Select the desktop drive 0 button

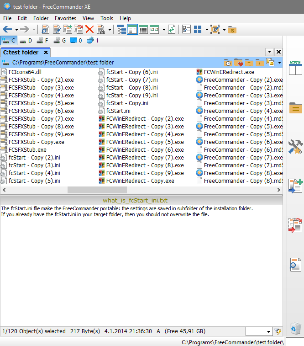[x=76, y=41]
